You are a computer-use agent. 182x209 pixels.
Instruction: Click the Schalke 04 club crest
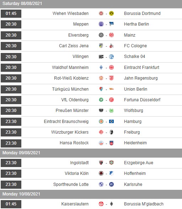(x=111, y=57)
